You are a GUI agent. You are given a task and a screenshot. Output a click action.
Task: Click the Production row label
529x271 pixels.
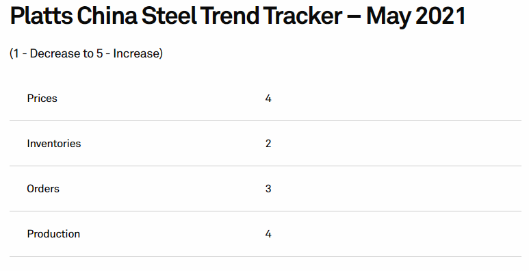point(53,234)
